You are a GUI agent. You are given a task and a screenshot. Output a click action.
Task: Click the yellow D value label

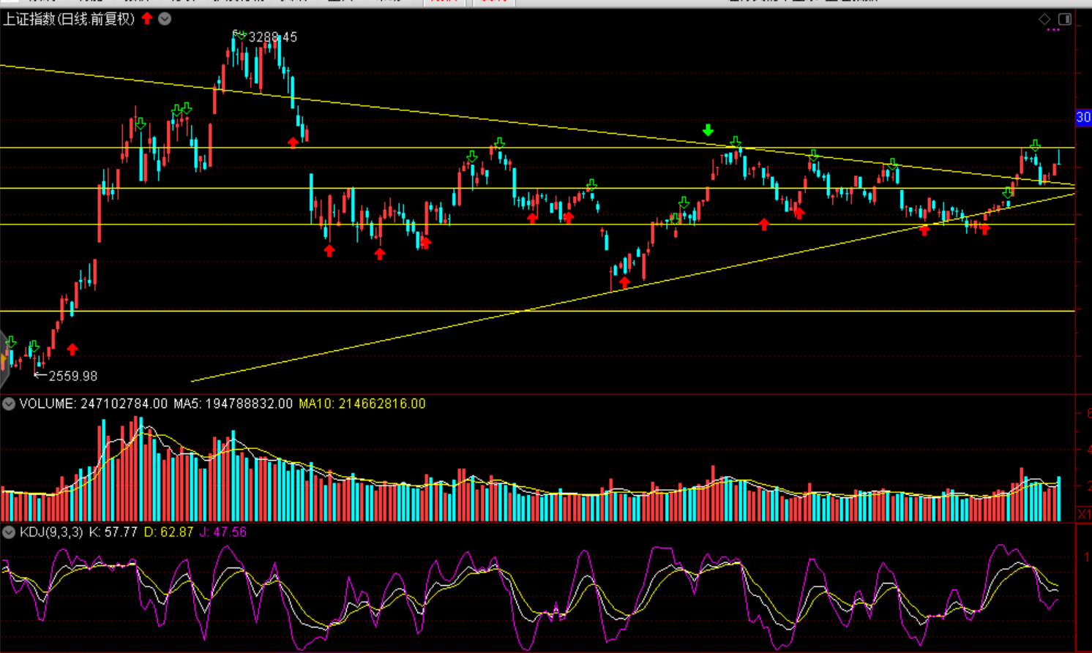click(x=168, y=532)
